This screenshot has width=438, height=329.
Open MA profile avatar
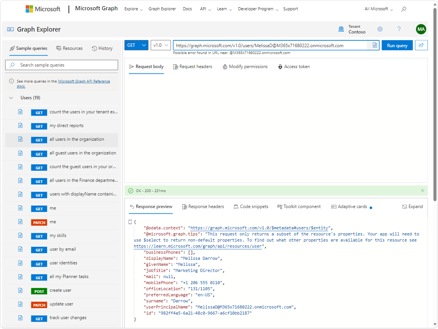point(421,29)
